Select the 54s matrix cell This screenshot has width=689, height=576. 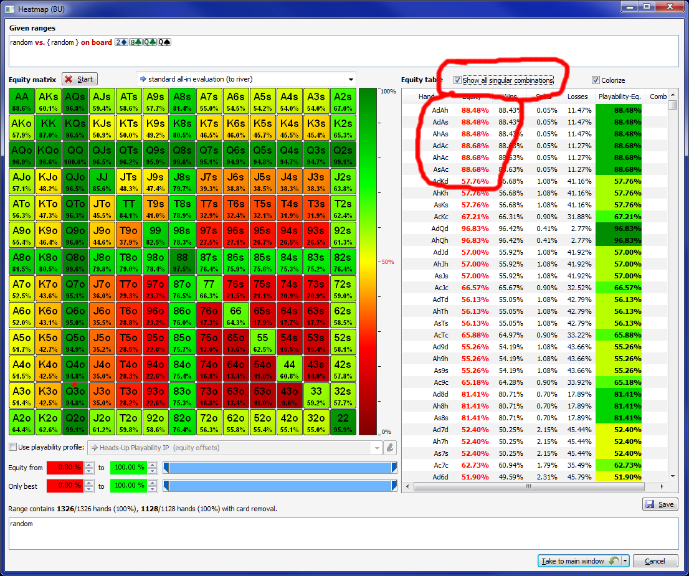[289, 342]
